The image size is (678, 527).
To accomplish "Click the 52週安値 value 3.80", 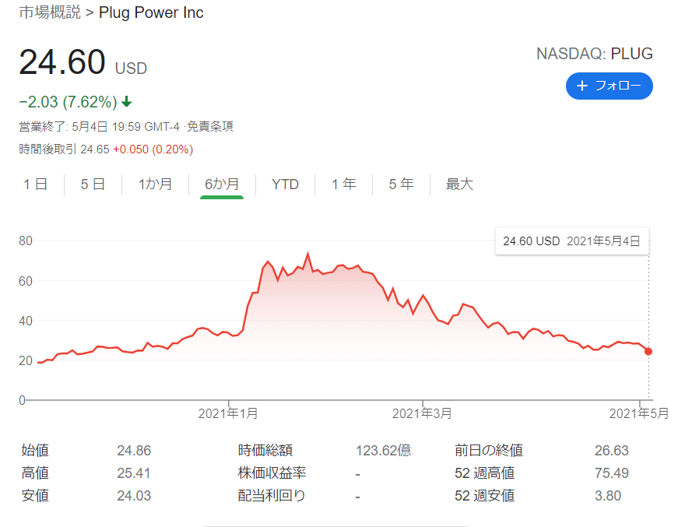I will (608, 495).
